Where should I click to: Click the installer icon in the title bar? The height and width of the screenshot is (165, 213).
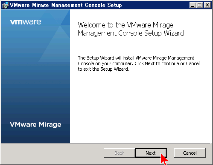click(x=6, y=5)
